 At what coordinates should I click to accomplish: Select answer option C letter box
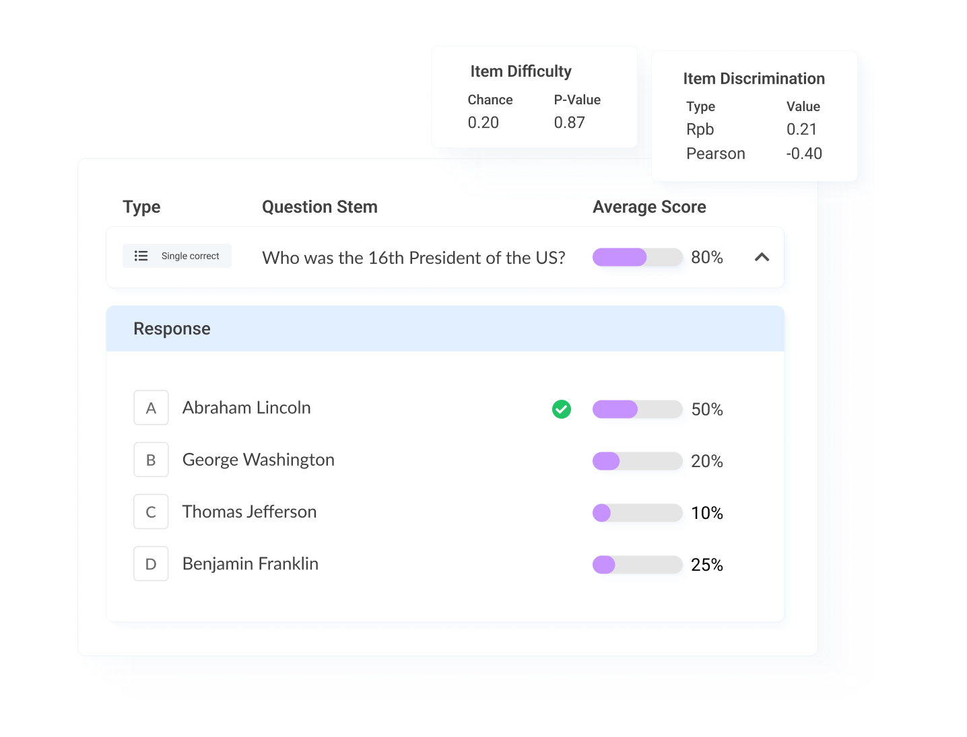pos(151,512)
